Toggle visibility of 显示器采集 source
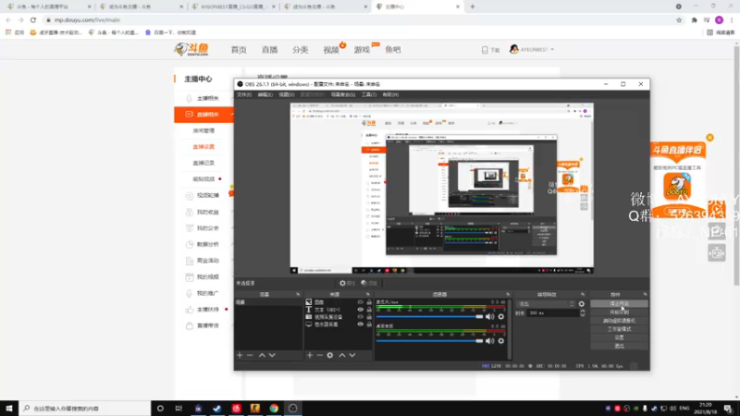 (x=361, y=324)
